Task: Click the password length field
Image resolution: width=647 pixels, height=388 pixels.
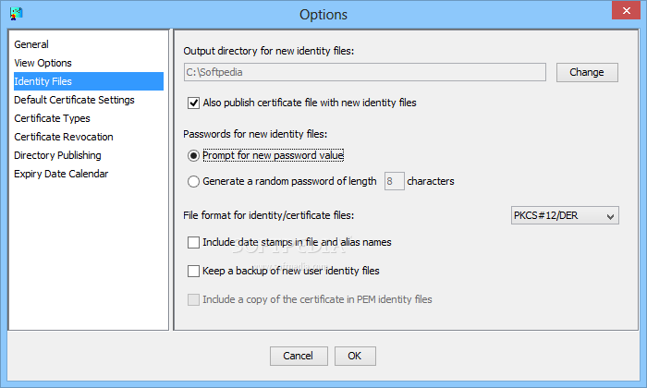Action: (x=394, y=181)
